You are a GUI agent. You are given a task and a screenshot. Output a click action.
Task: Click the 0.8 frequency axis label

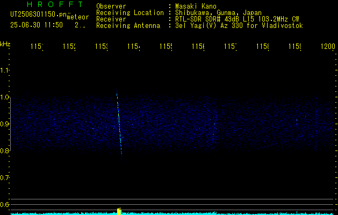[4, 150]
